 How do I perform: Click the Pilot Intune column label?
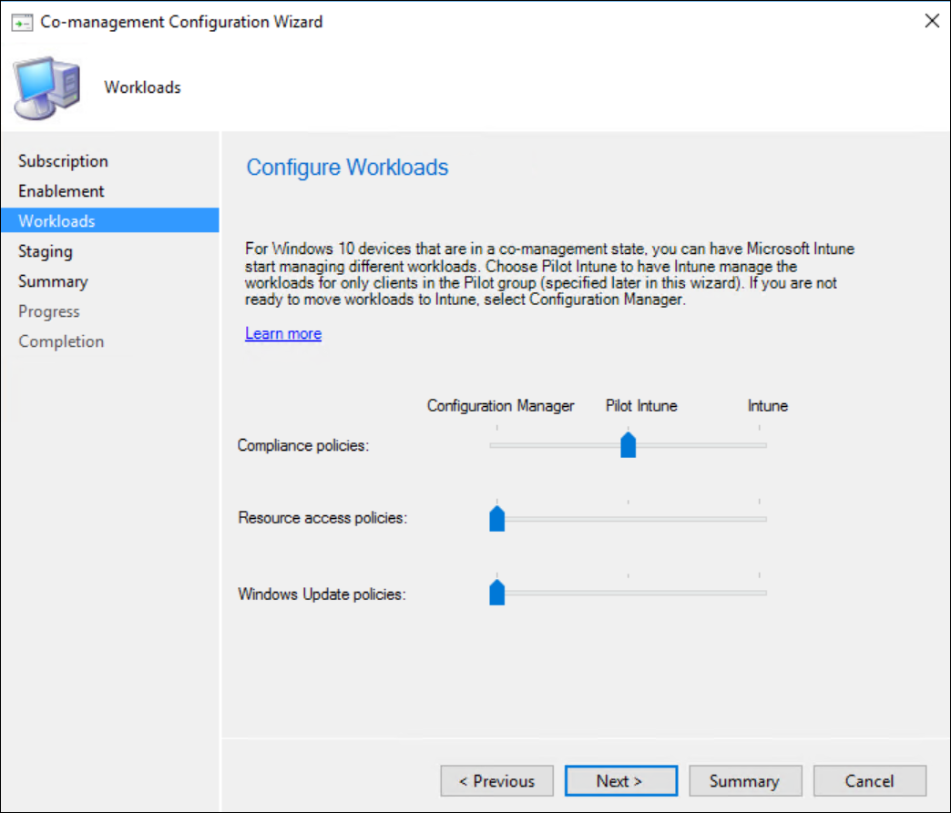pyautogui.click(x=641, y=406)
